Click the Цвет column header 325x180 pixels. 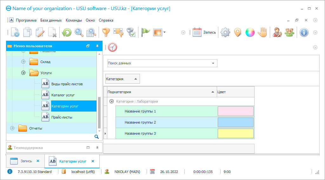click(235, 92)
